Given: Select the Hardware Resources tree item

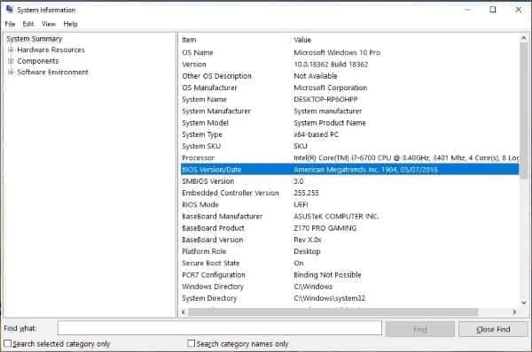Looking at the screenshot, I should click(x=51, y=50).
